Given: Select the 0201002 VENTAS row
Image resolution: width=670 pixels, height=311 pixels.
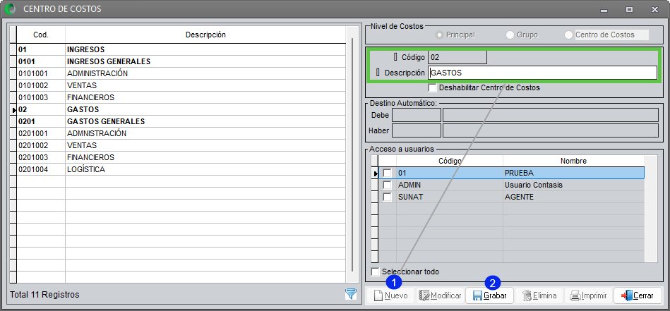Looking at the screenshot, I should [181, 145].
